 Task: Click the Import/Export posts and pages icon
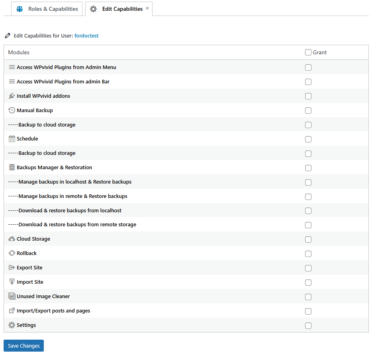[12, 310]
